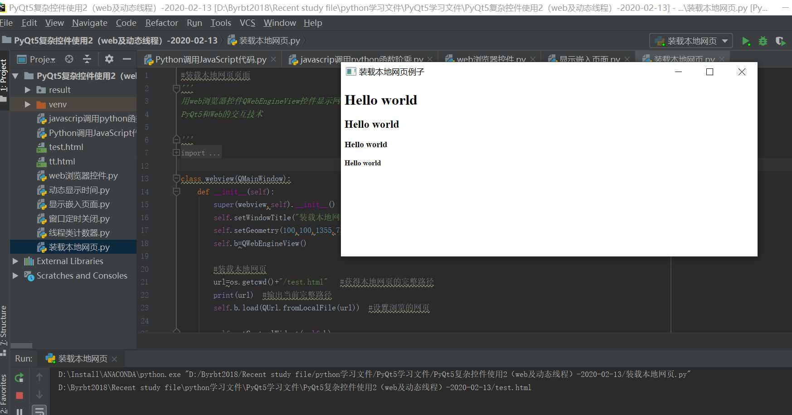Expand Scratches and Consoles node
Image resolution: width=792 pixels, height=415 pixels.
15,276
